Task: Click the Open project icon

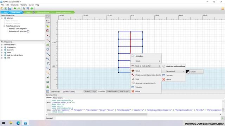Action: click(6, 8)
